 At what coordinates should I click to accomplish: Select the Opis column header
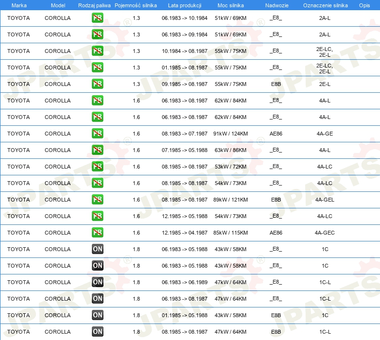click(x=364, y=5)
